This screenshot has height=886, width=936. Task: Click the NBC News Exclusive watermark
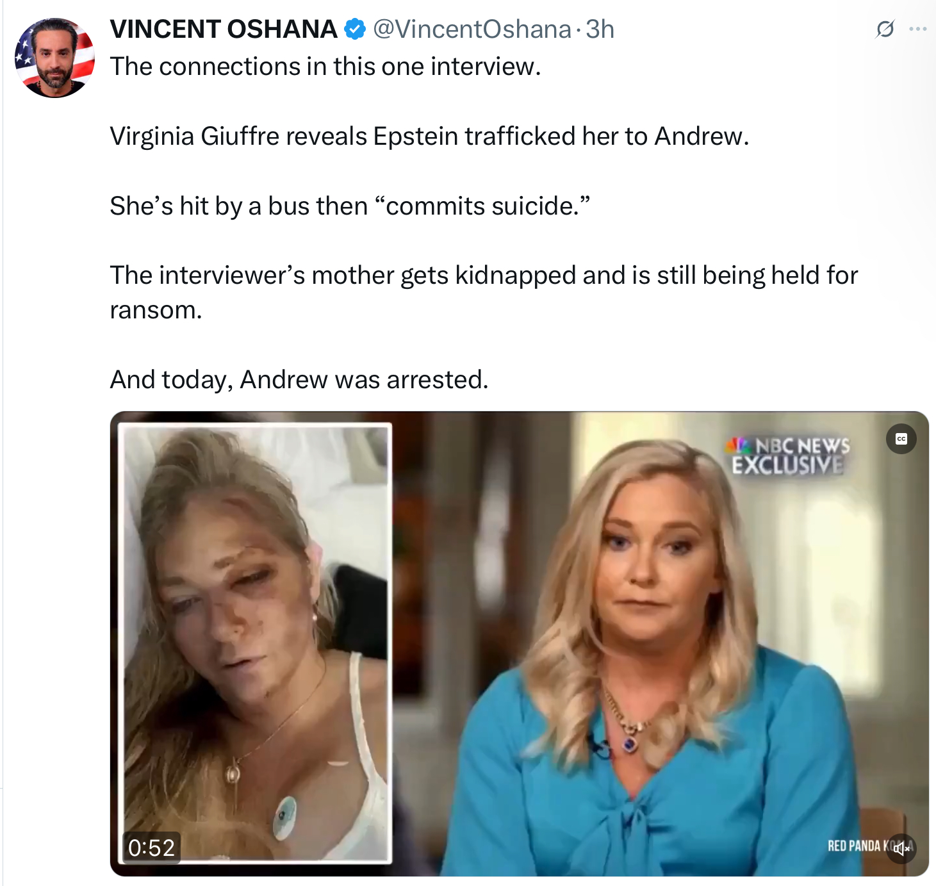click(791, 456)
